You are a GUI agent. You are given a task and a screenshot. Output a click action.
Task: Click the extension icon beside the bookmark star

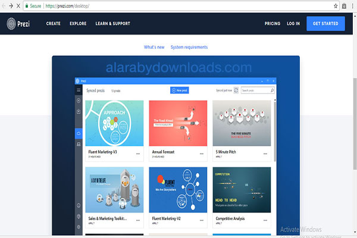coord(345,6)
